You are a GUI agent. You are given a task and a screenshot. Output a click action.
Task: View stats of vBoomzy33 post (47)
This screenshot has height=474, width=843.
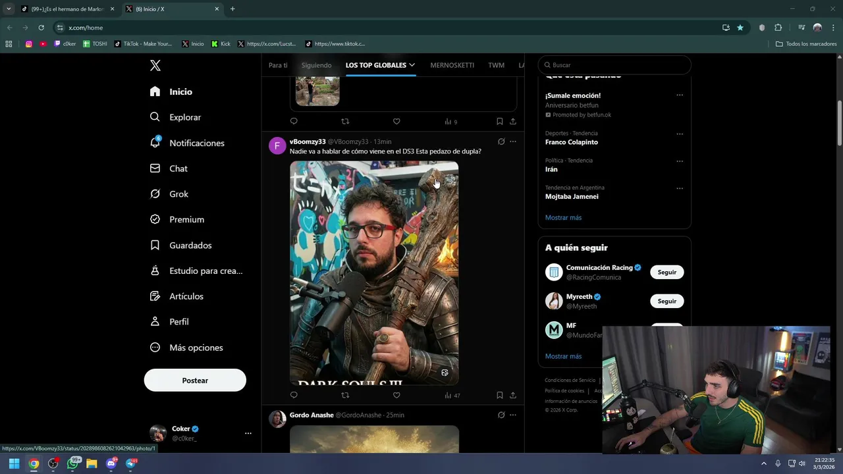[452, 396]
